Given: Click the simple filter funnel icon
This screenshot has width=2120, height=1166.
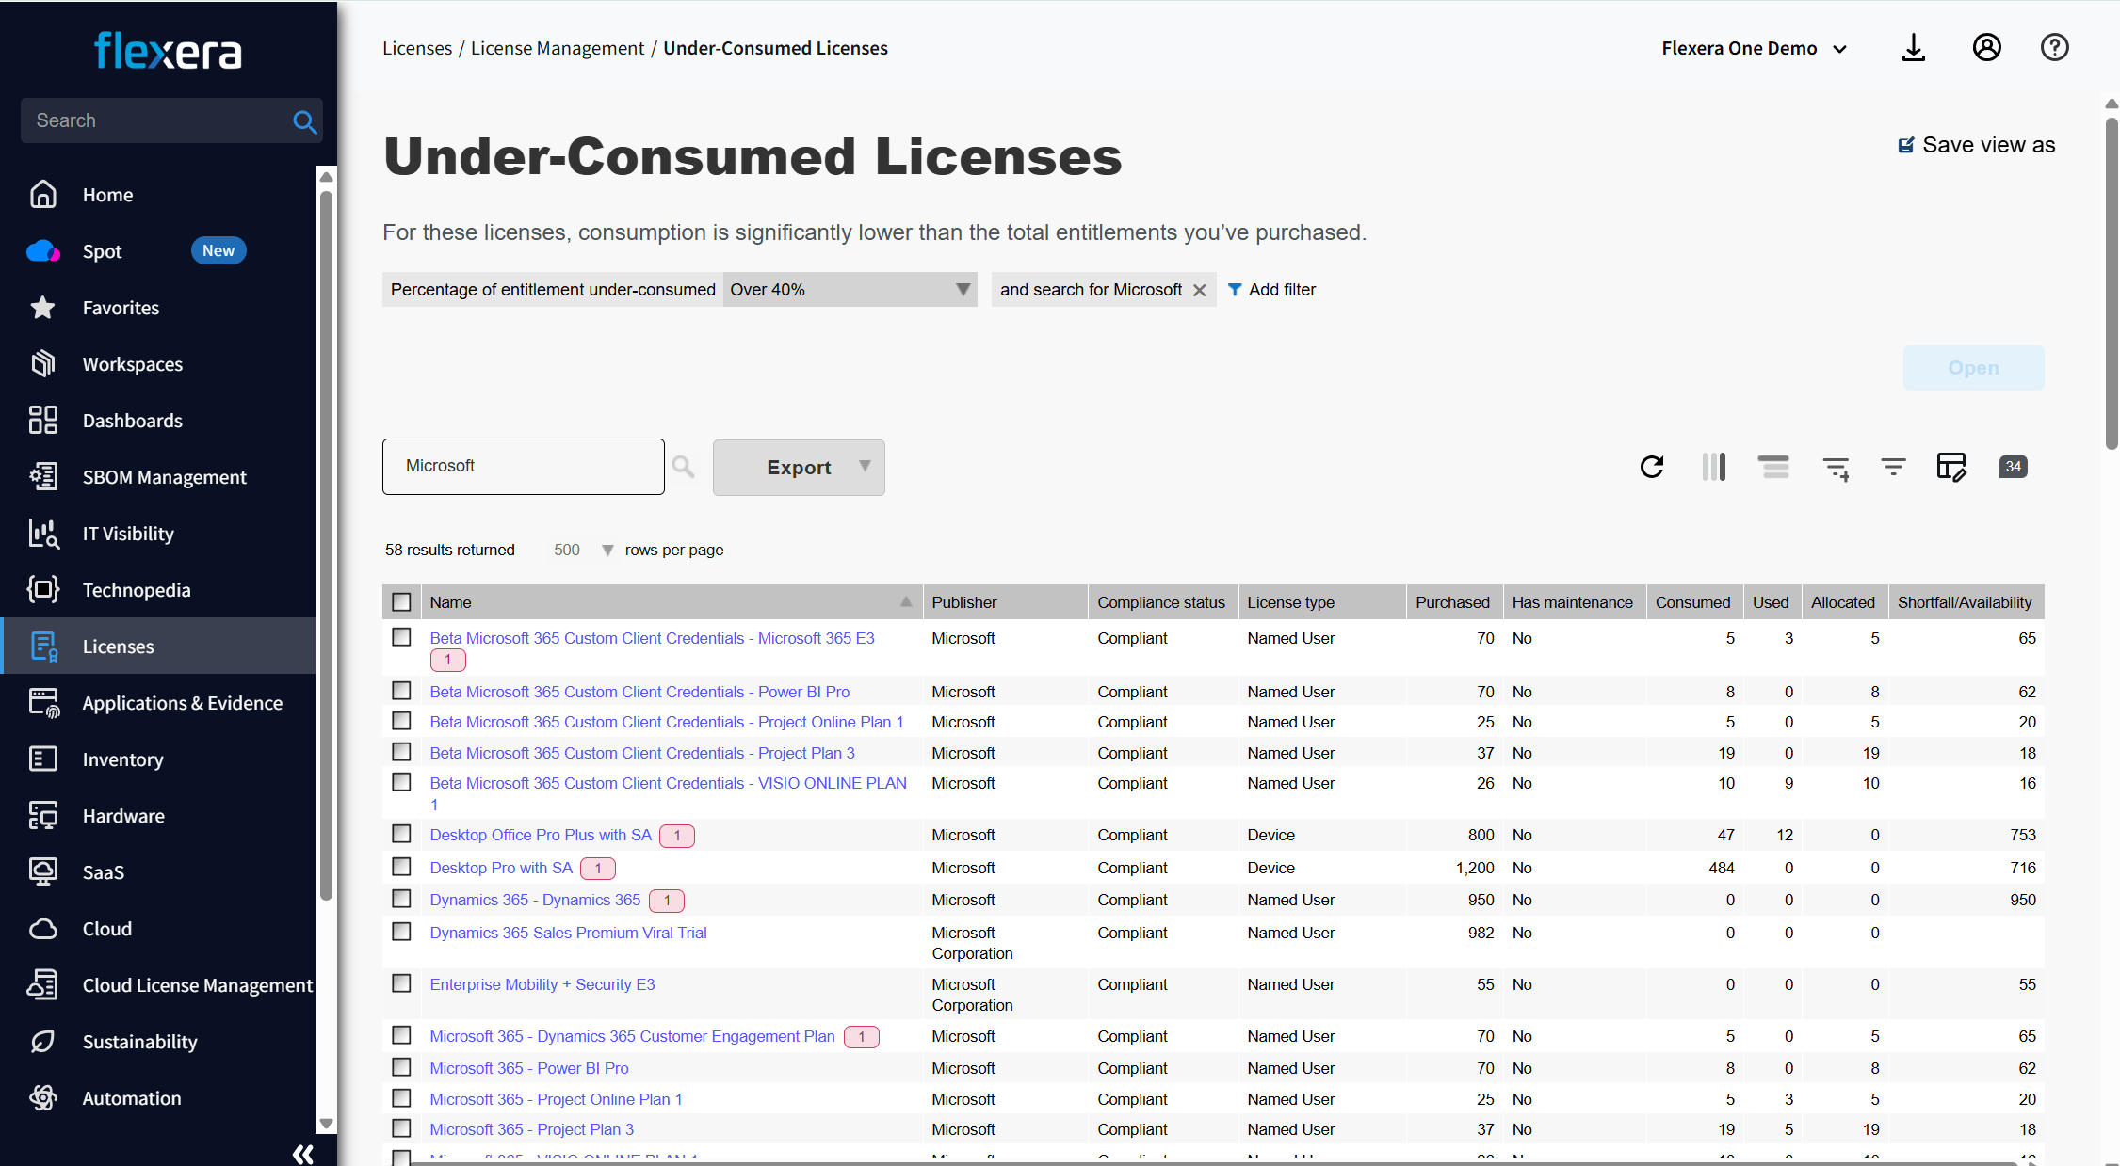Looking at the screenshot, I should [x=1893, y=467].
